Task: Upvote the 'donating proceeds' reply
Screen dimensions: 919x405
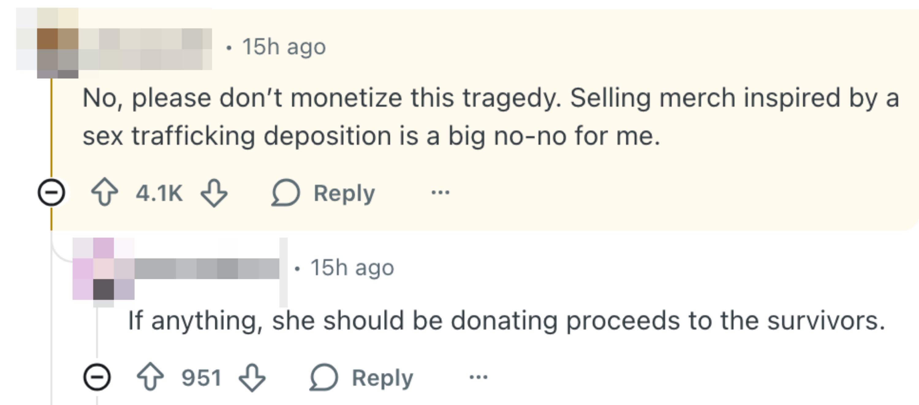Action: [x=150, y=377]
